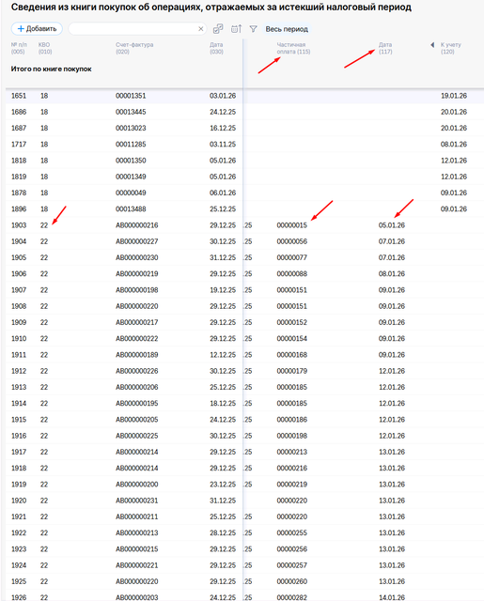
Task: Click КВО value 22 in row 1903
Action: (x=44, y=225)
